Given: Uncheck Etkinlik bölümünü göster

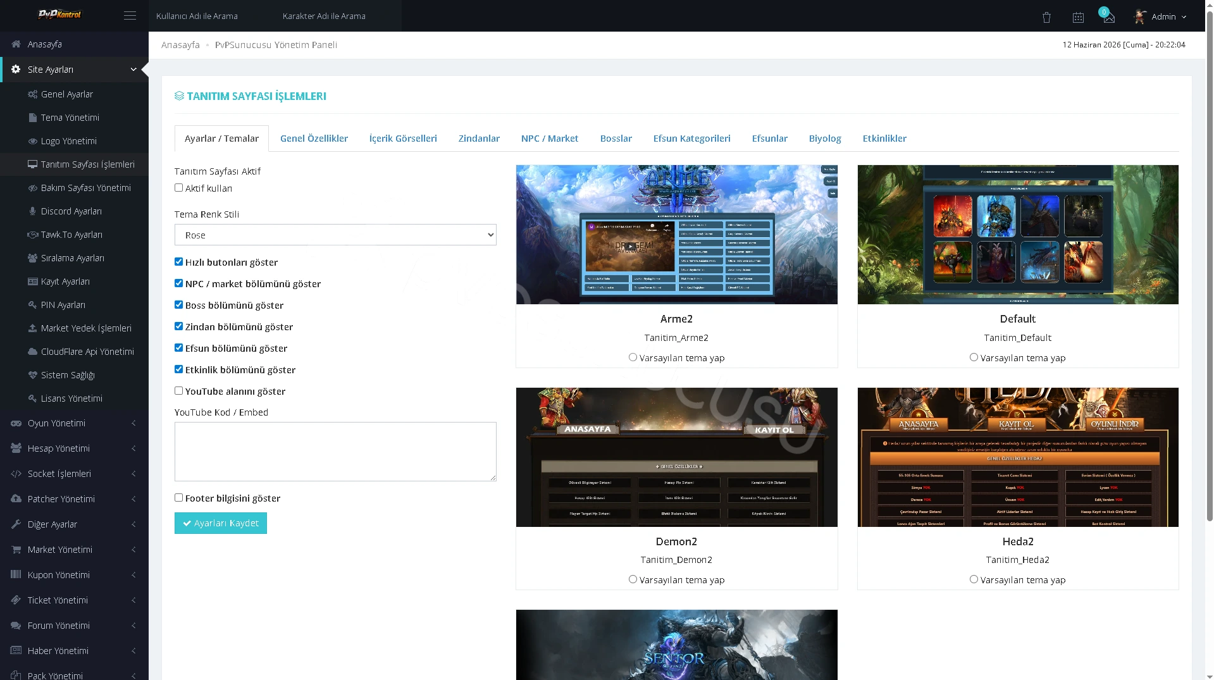Looking at the screenshot, I should pos(178,369).
